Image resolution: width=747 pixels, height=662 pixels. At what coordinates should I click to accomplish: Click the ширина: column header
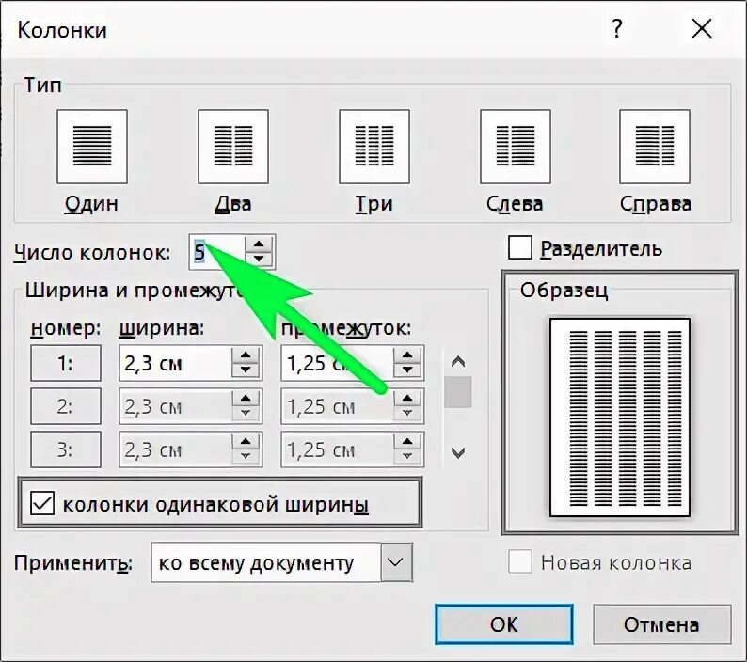click(x=162, y=328)
